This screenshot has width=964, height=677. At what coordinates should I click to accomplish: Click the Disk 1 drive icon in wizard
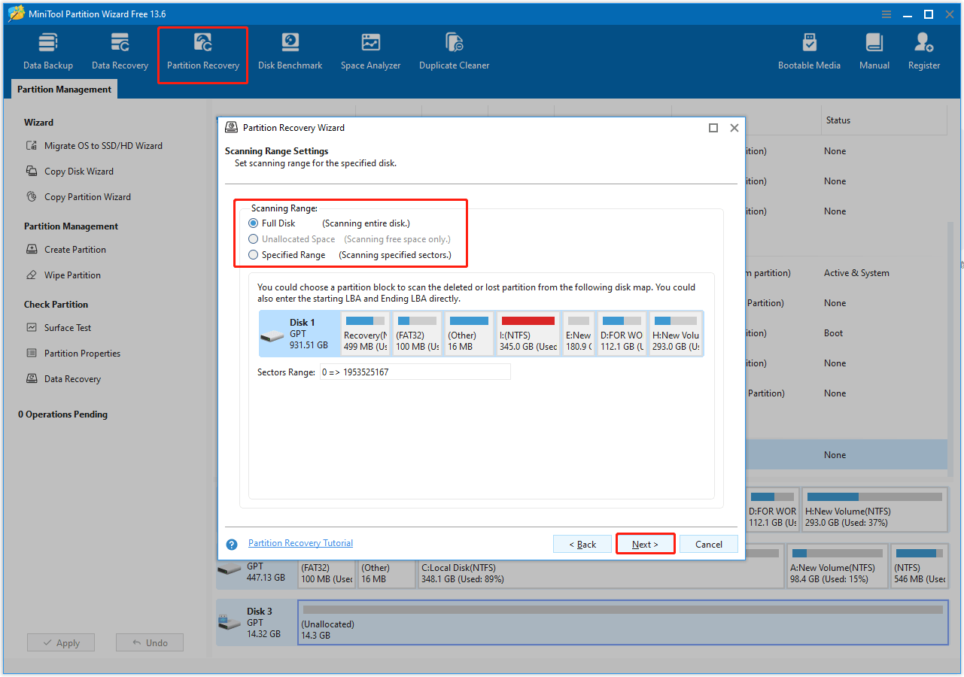point(272,334)
